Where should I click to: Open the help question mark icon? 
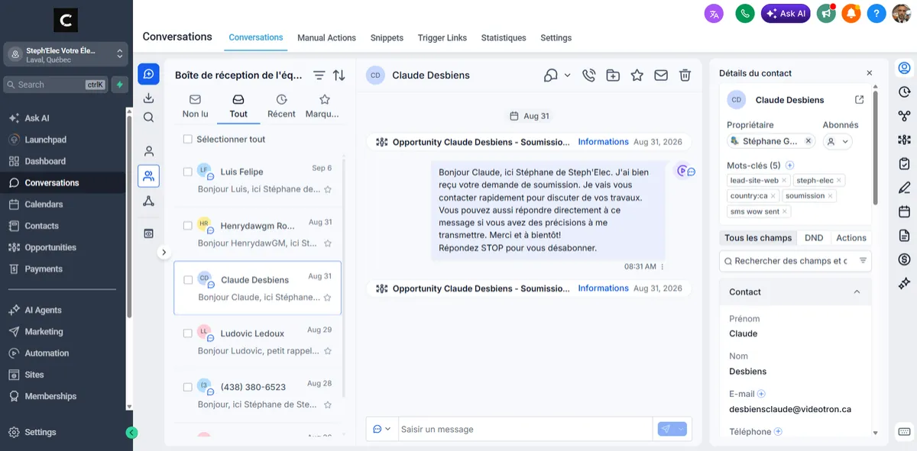click(876, 13)
